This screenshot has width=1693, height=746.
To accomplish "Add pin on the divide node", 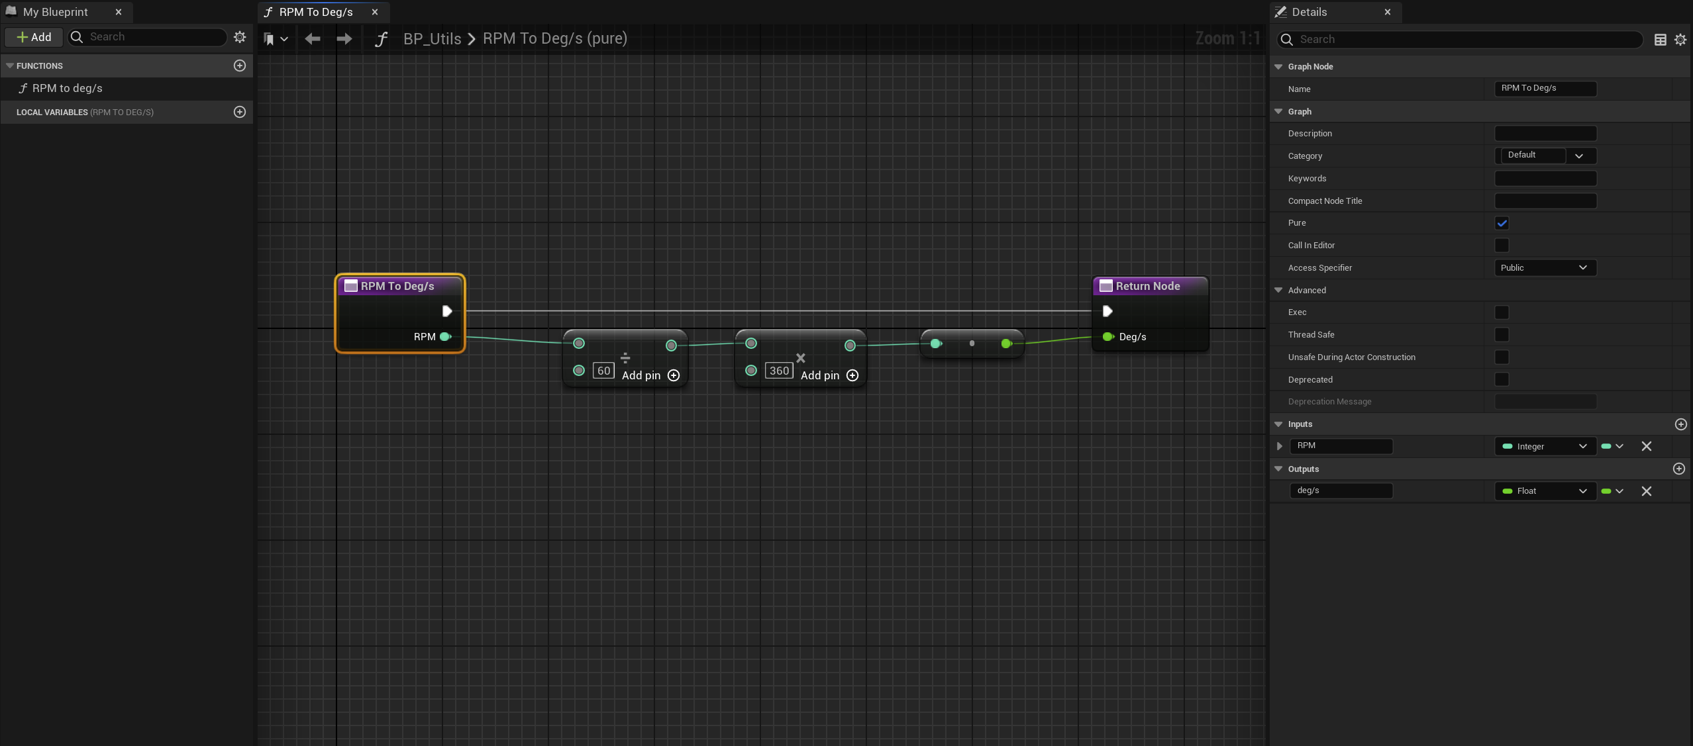I will [674, 375].
